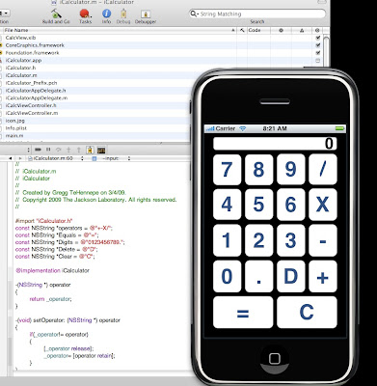377x386 pixels.
Task: Tap the minus (-) key
Action: pyautogui.click(x=323, y=240)
